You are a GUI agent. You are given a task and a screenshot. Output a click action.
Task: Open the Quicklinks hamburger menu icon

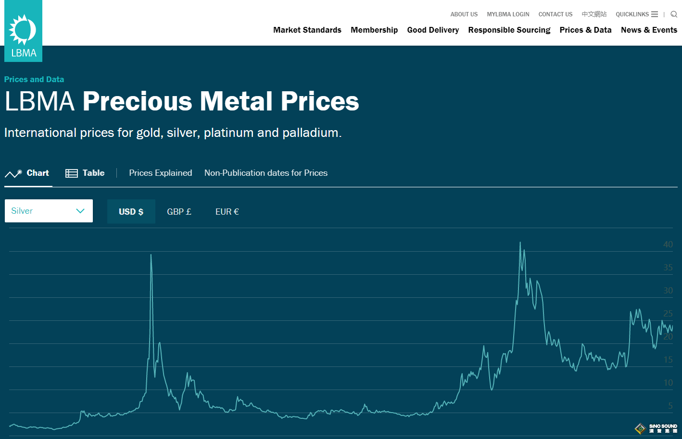(x=655, y=14)
